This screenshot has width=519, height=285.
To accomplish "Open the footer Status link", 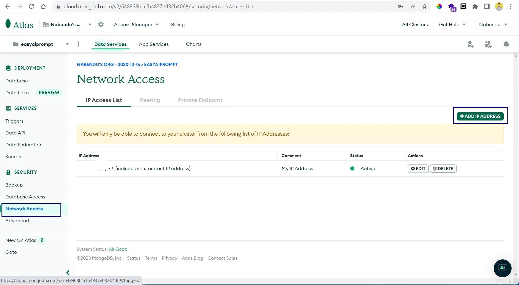I will tap(133, 258).
